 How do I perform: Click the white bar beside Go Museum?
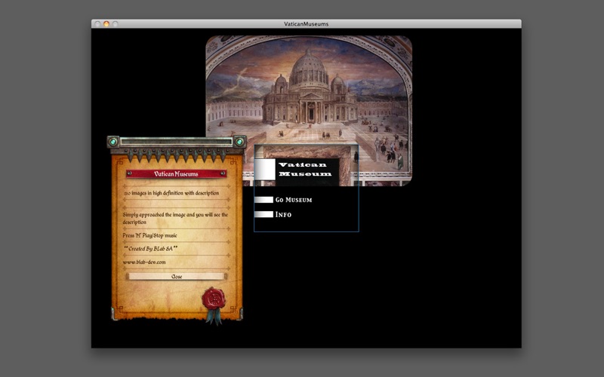point(263,200)
